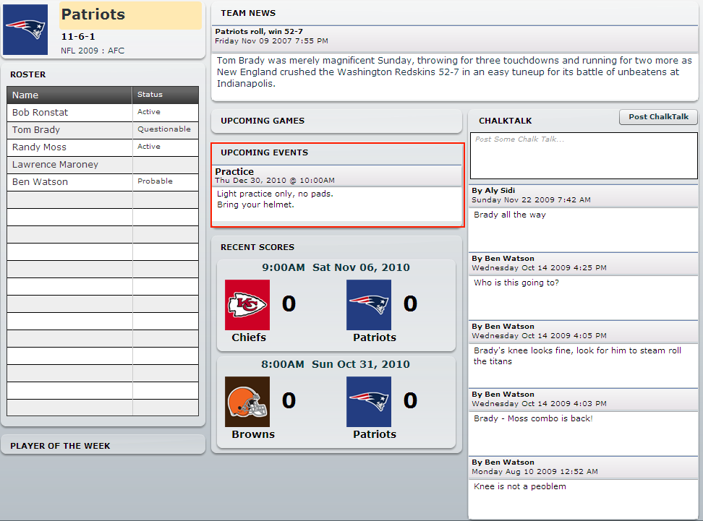
Task: Open the Practice event title
Action: click(234, 171)
